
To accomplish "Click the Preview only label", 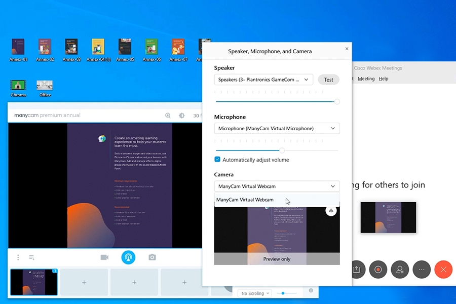I will [x=277, y=259].
